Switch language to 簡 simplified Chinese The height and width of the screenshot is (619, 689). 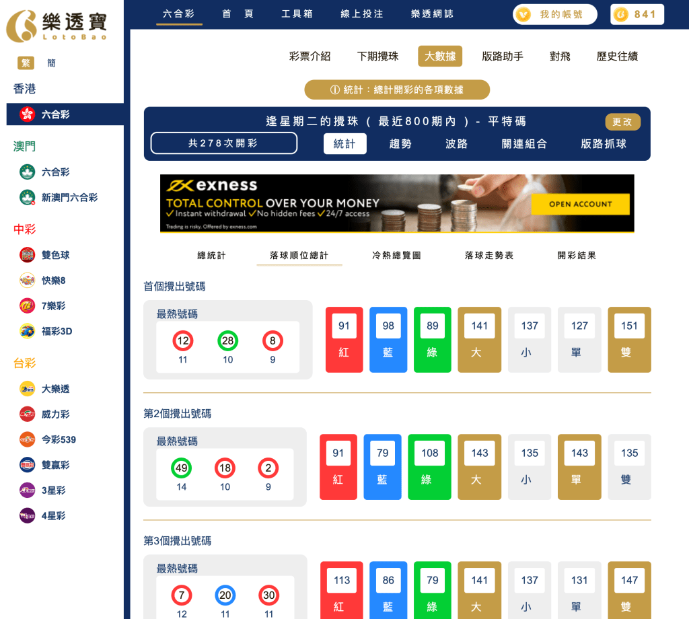(50, 62)
